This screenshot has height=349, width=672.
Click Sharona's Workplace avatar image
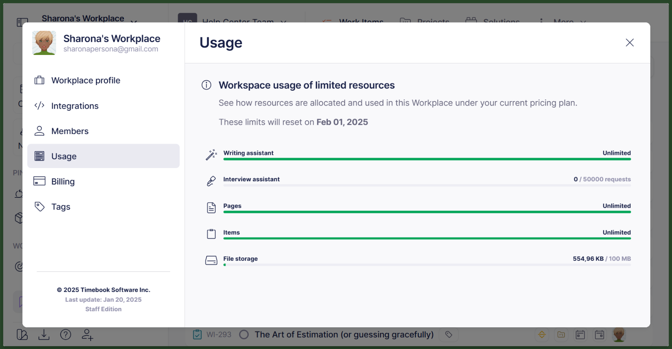coord(44,43)
